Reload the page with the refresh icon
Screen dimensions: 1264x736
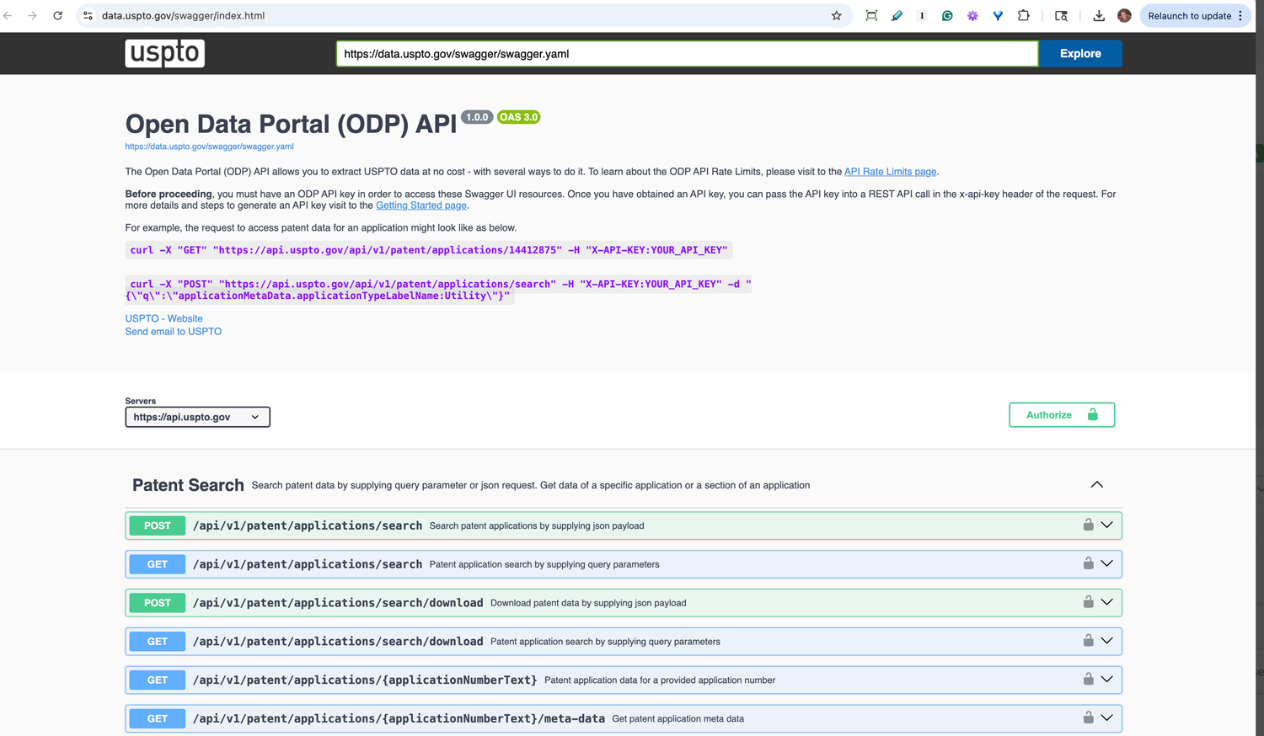pos(57,15)
